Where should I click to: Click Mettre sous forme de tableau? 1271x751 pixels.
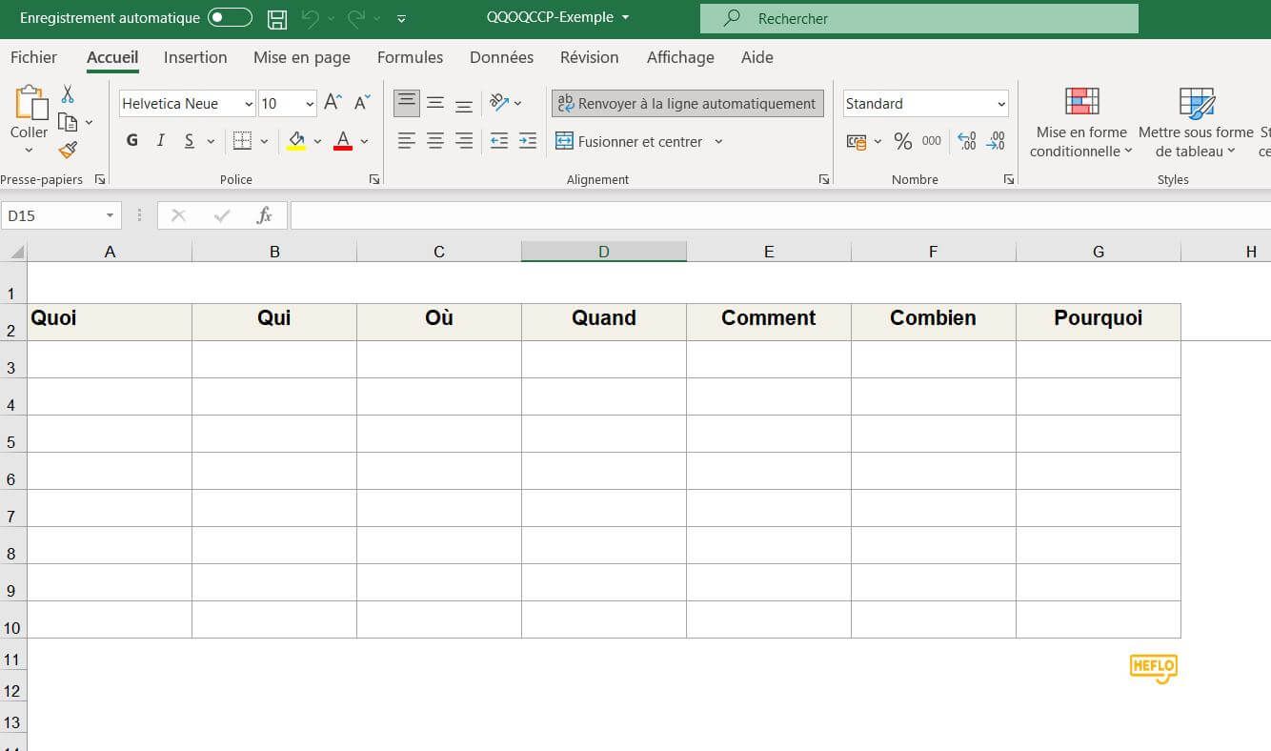[x=1196, y=122]
